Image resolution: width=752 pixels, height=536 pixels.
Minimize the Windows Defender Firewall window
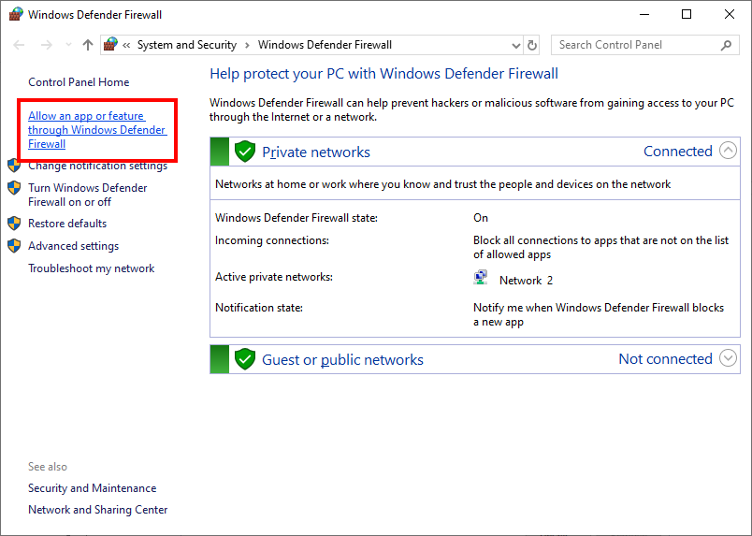coord(644,14)
